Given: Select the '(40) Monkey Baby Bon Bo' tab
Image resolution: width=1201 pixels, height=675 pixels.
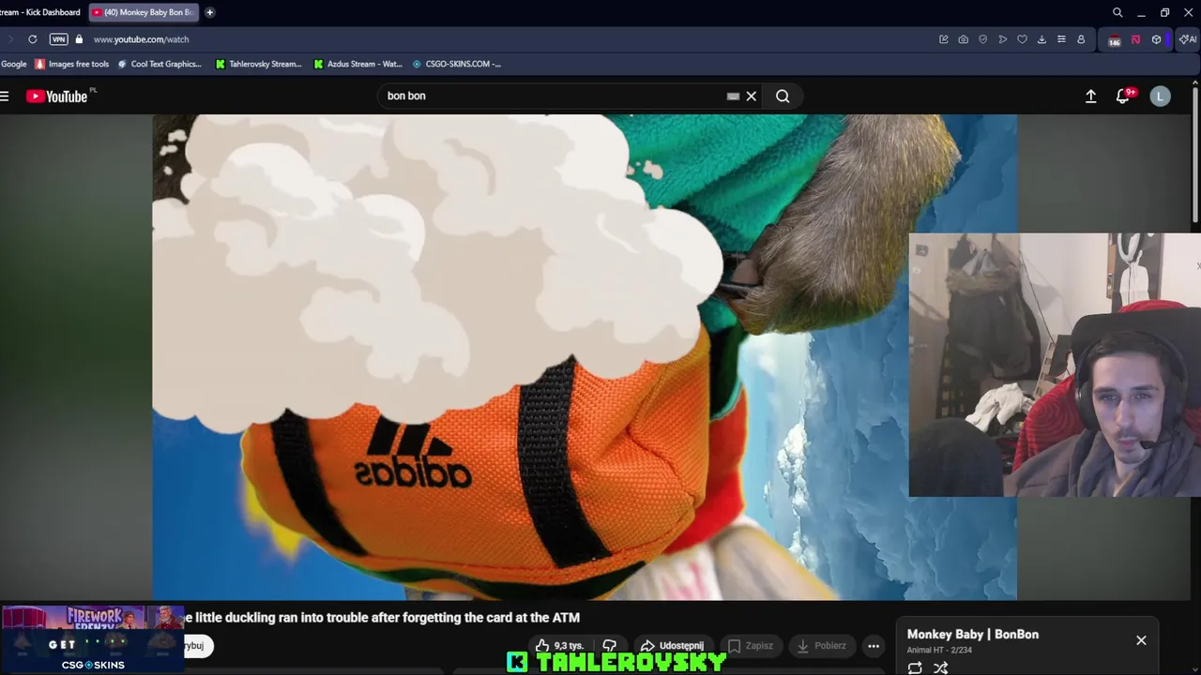Looking at the screenshot, I should (143, 12).
